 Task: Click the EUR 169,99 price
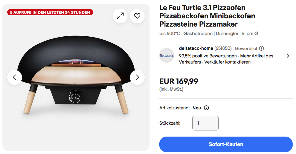179,81
